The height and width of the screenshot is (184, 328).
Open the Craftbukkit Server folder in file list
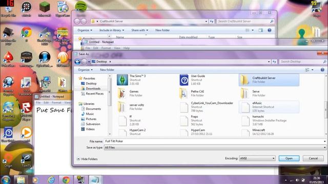[x=269, y=80]
